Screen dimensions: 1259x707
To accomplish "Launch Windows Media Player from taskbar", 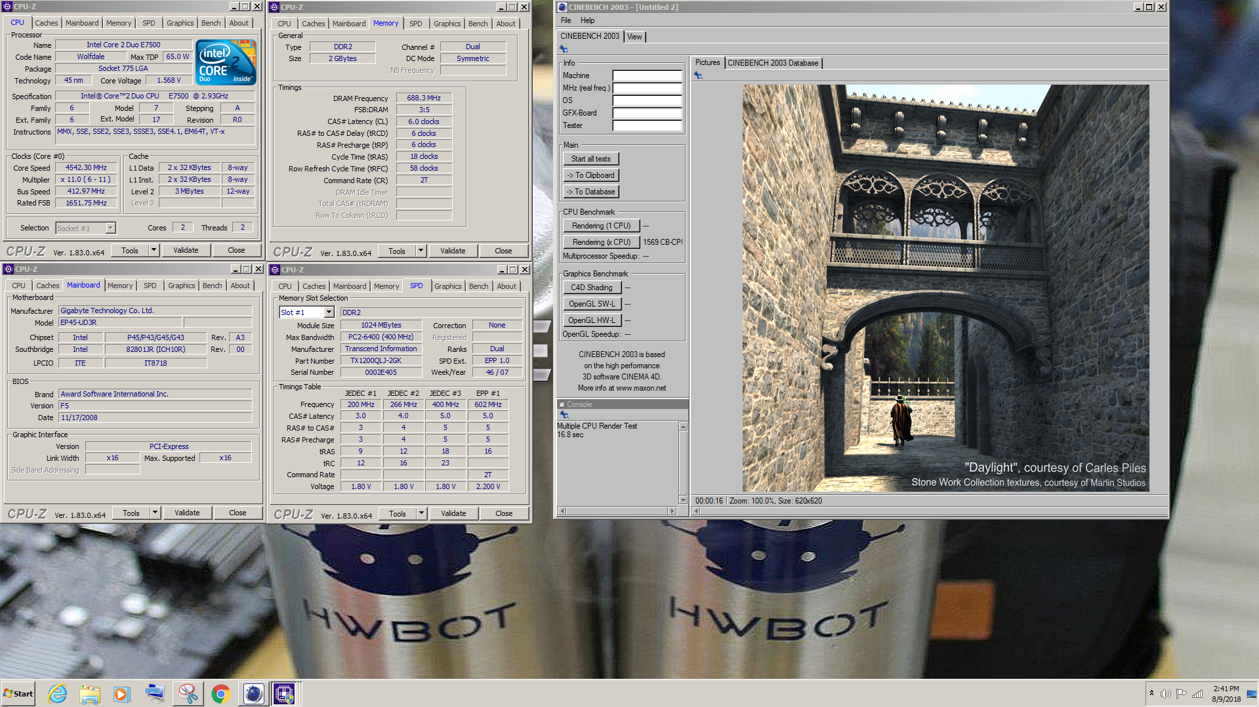I will (x=122, y=693).
